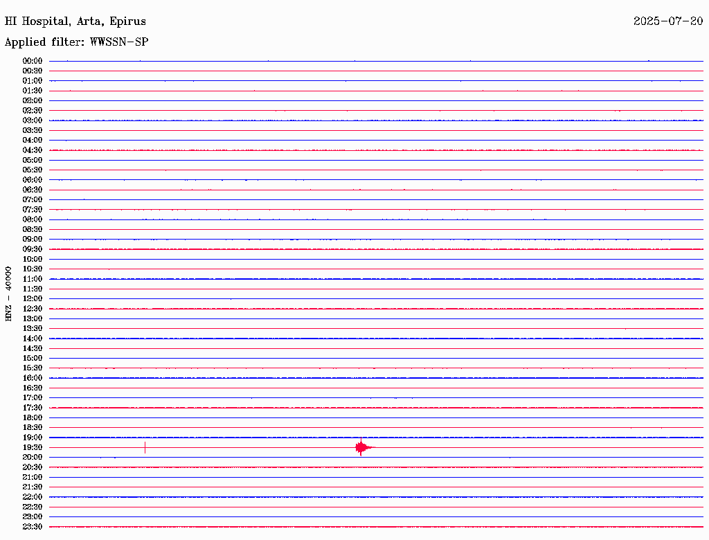Click the 19:00 time label

pos(33,438)
